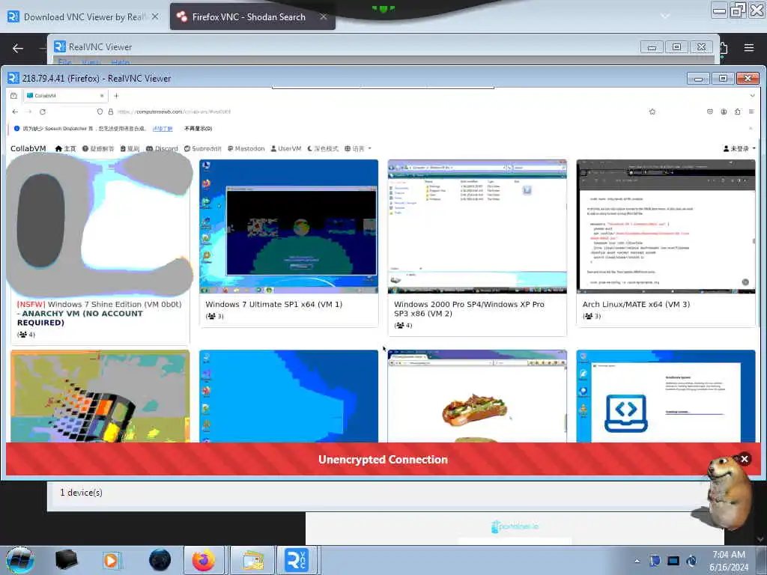This screenshot has width=767, height=575.
Task: Open the tab list dropdown chevron in remote Firefox
Action: 752,96
